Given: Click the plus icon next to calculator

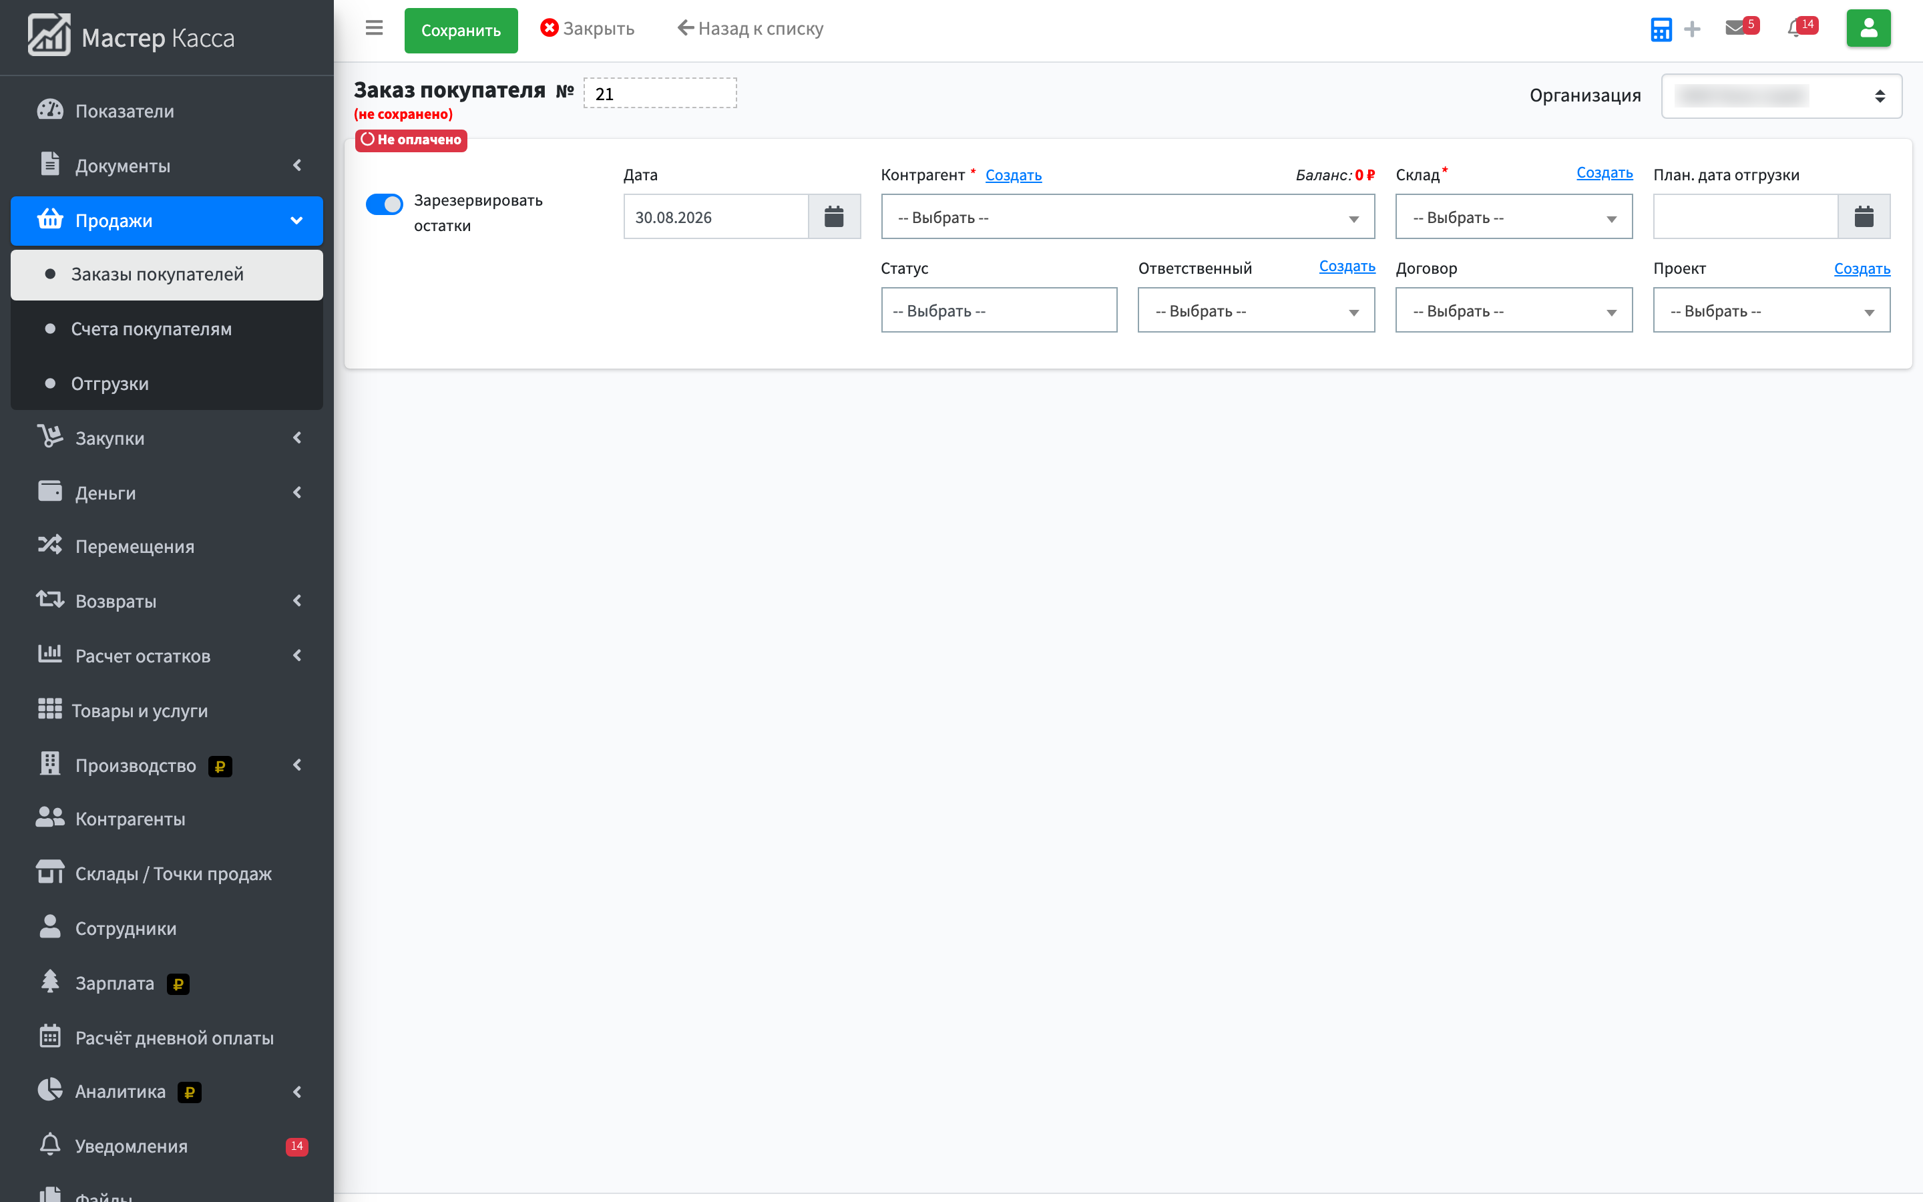Looking at the screenshot, I should [1693, 29].
